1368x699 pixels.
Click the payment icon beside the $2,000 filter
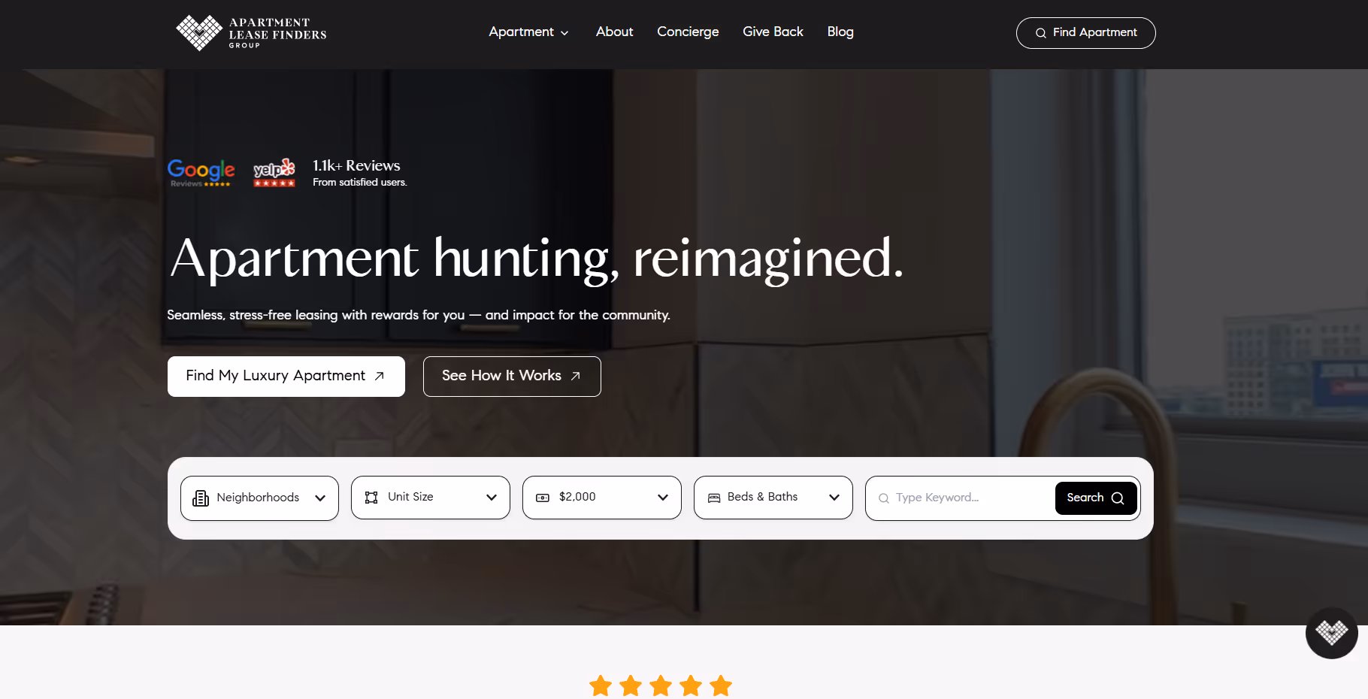543,498
